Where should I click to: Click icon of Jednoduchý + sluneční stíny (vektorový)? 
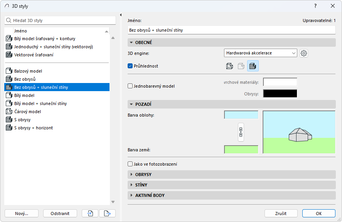click(9, 47)
